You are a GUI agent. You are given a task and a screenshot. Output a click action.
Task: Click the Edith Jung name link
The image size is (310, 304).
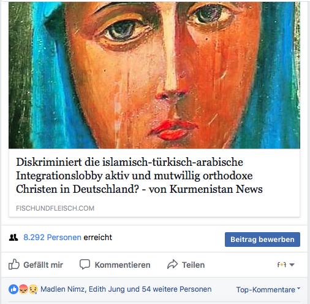107,289
